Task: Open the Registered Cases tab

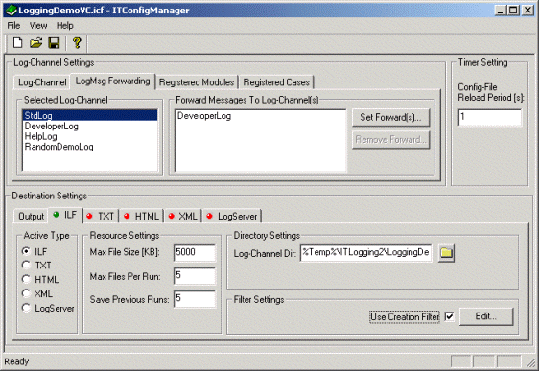Action: (x=276, y=82)
